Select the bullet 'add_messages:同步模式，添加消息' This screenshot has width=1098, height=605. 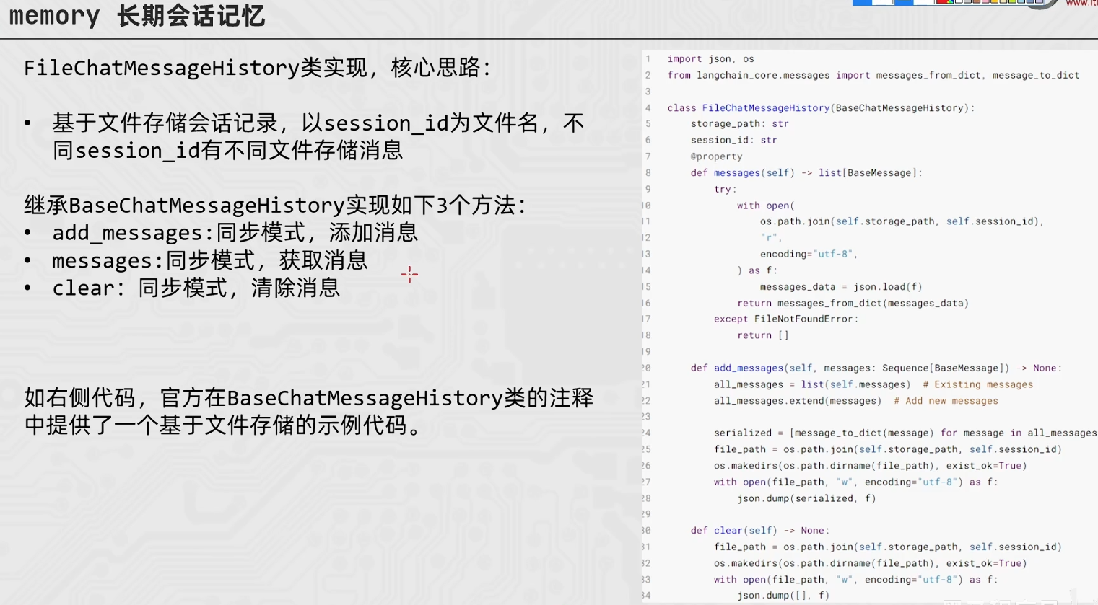235,233
